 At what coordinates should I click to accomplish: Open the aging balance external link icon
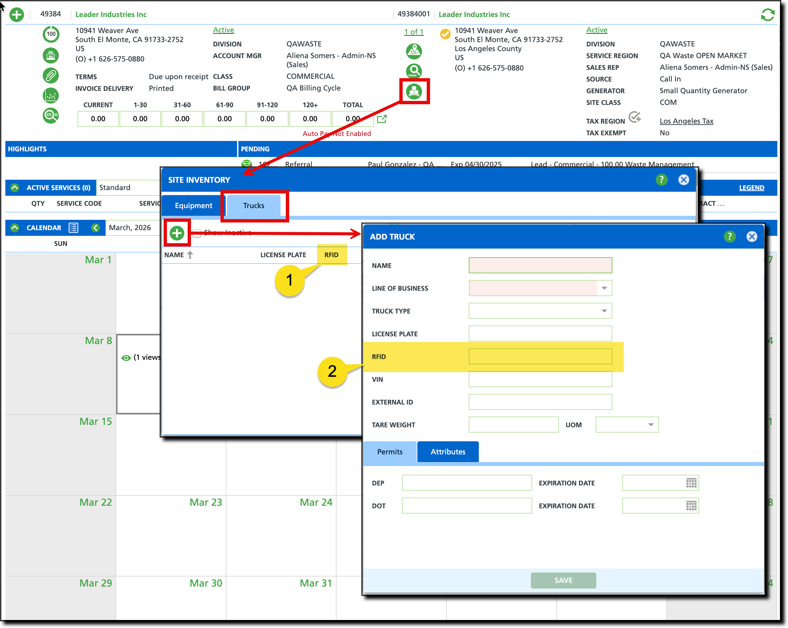382,119
